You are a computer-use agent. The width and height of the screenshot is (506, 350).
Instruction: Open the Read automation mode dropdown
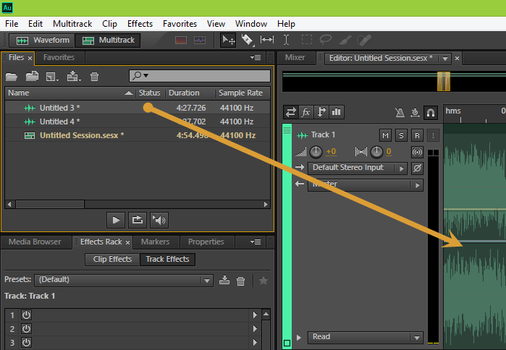pos(366,337)
